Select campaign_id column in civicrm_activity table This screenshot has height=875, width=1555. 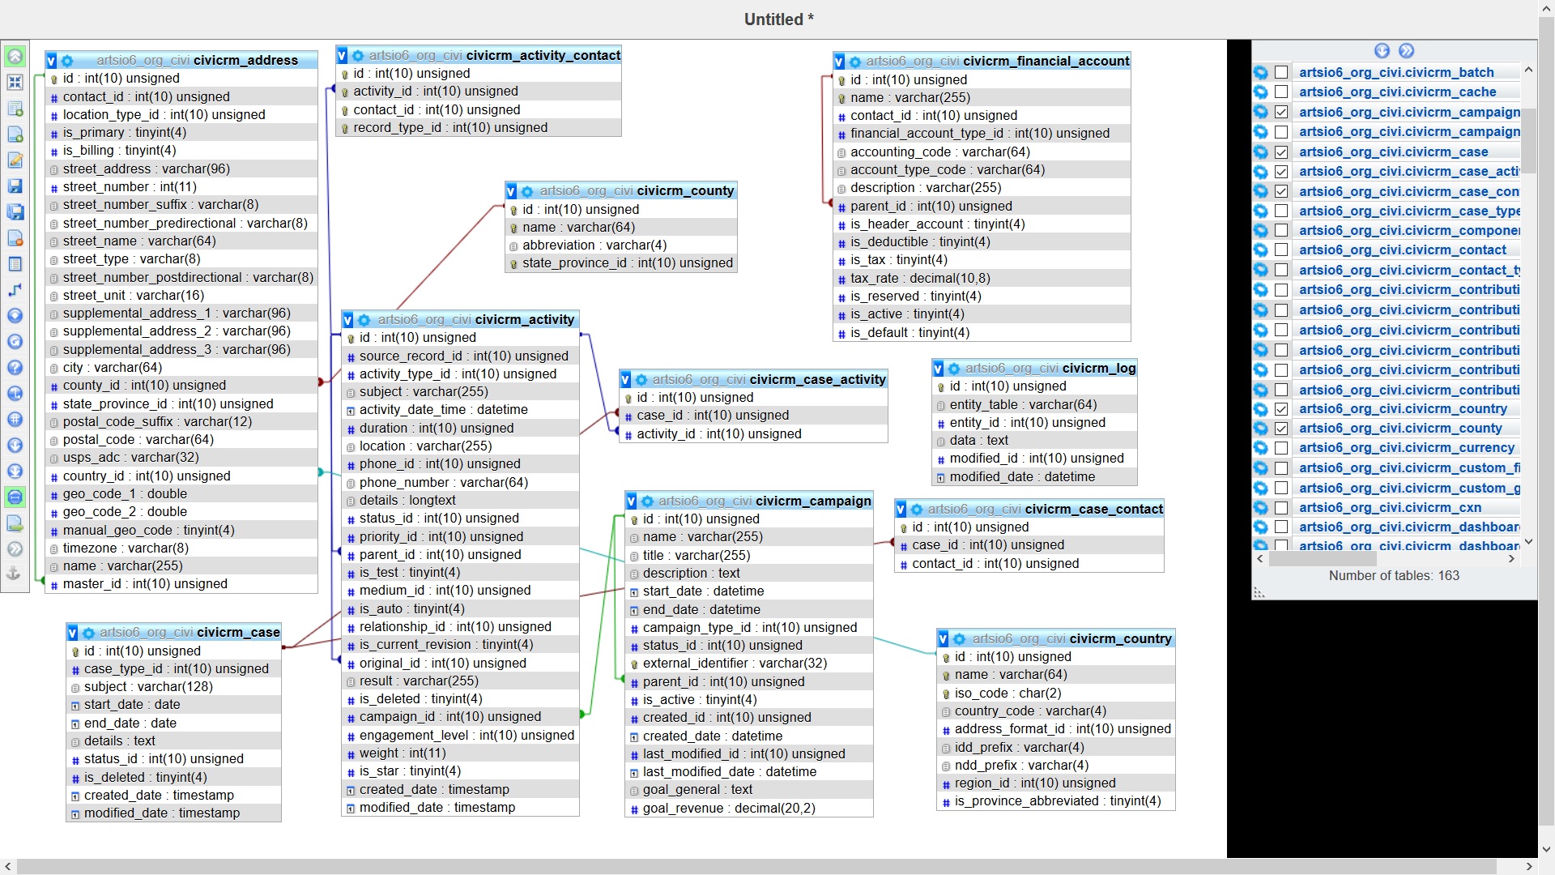click(x=460, y=717)
